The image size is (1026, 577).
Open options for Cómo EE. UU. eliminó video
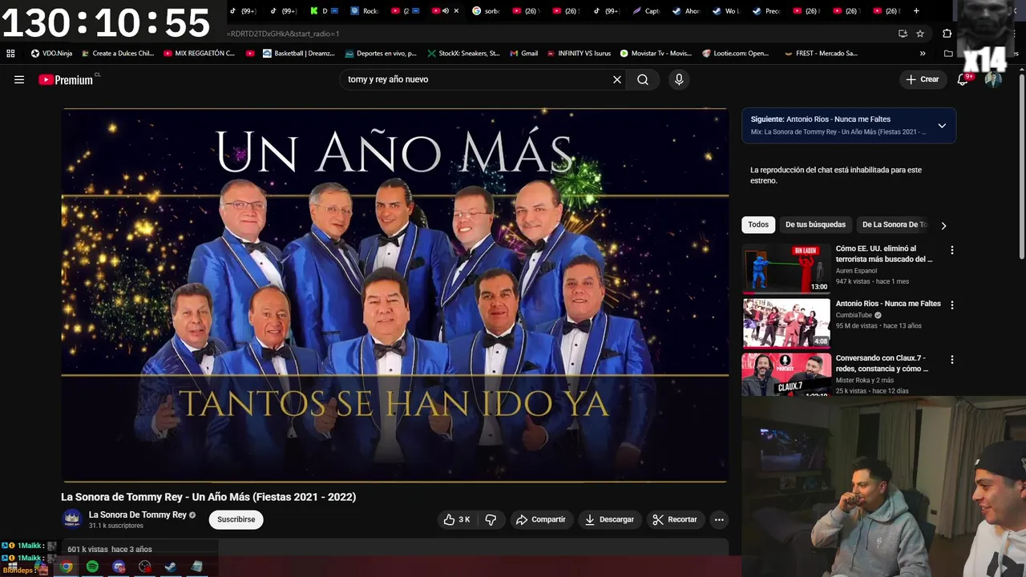tap(952, 250)
